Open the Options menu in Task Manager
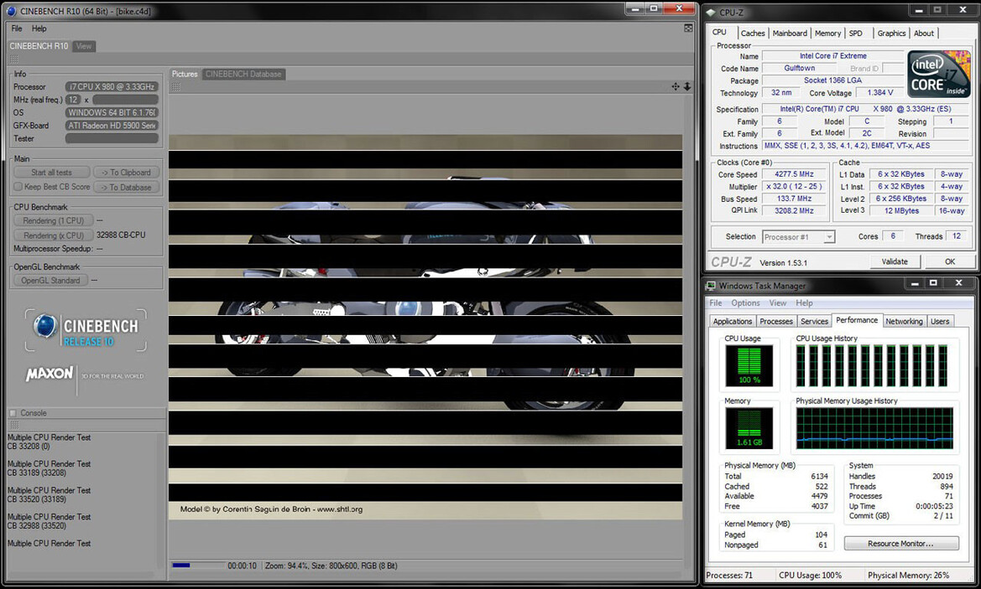The width and height of the screenshot is (981, 589). [x=745, y=303]
